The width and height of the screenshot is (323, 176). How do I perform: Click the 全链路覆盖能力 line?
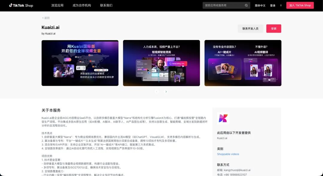pos(53,171)
